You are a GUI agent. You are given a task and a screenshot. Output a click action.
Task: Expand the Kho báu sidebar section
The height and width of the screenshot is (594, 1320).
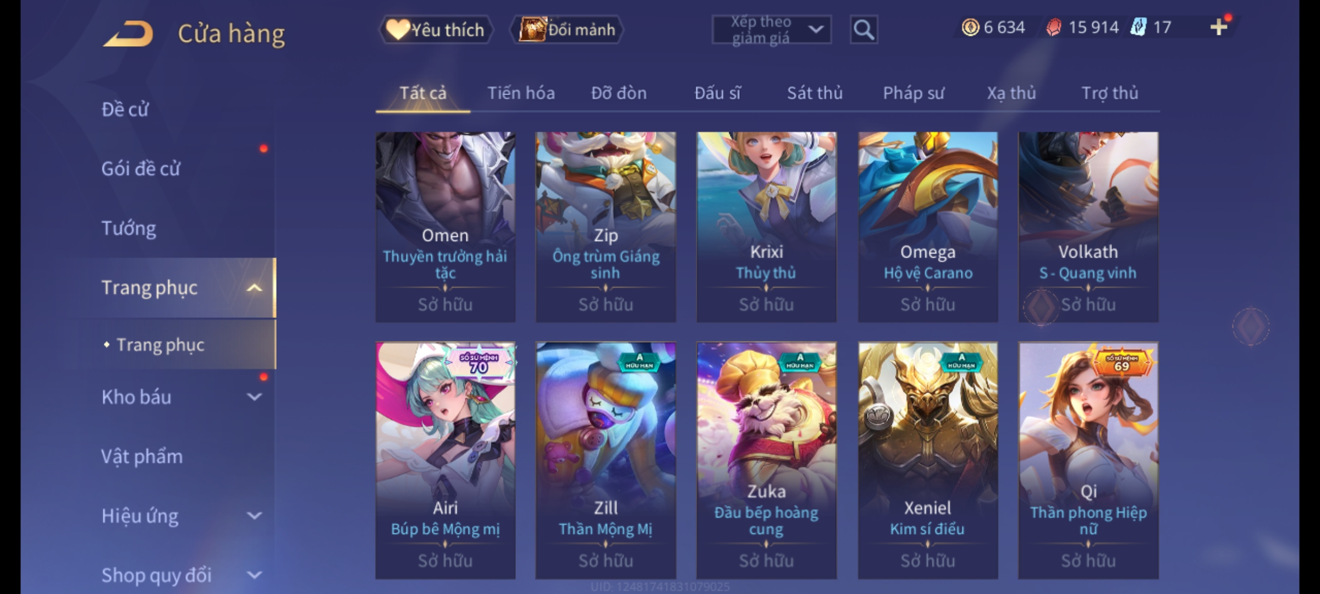coord(254,397)
